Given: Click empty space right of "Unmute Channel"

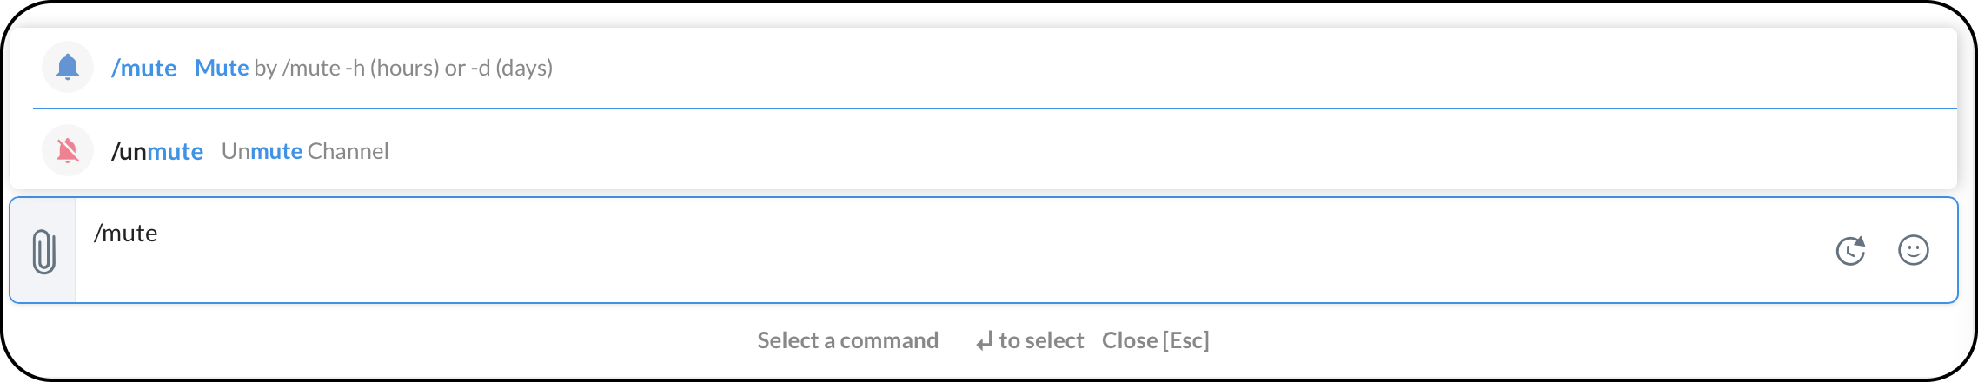Looking at the screenshot, I should [x=1130, y=151].
